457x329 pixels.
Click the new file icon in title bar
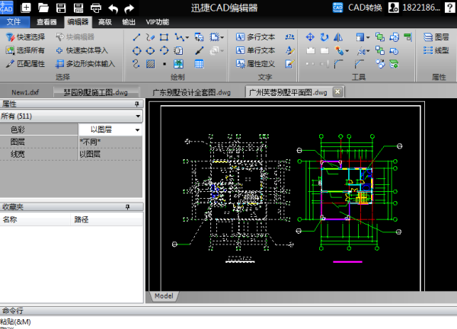26,8
